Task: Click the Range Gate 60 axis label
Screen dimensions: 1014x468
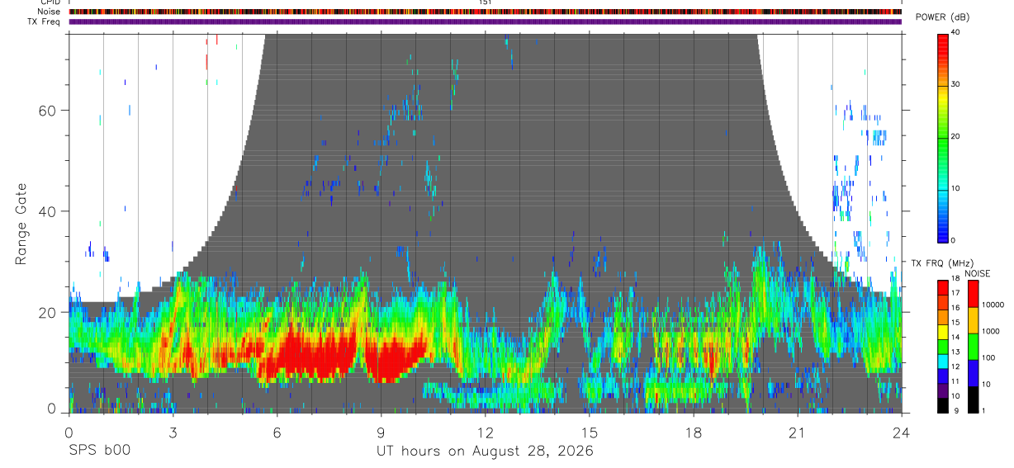Action: 46,110
